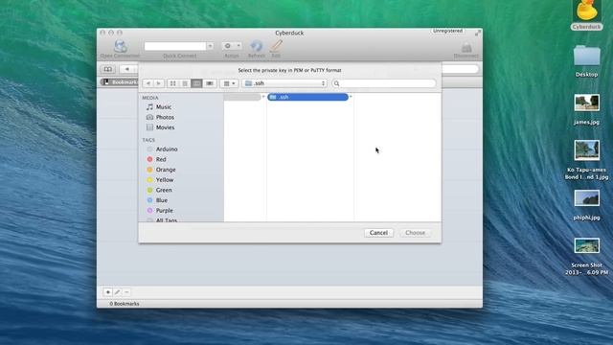Select the Bookmarks tab in Cyberduck

click(x=120, y=82)
